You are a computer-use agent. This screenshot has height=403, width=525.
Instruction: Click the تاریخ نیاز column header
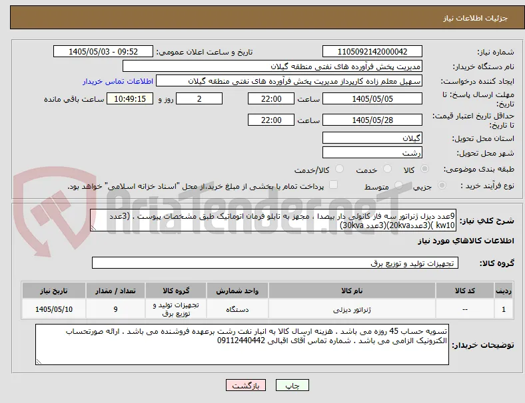click(x=54, y=291)
